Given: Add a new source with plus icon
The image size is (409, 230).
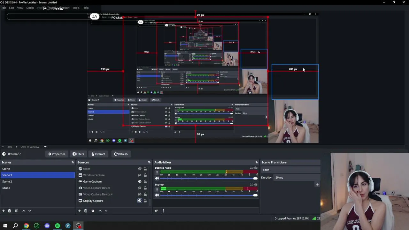Looking at the screenshot, I should pos(80,211).
